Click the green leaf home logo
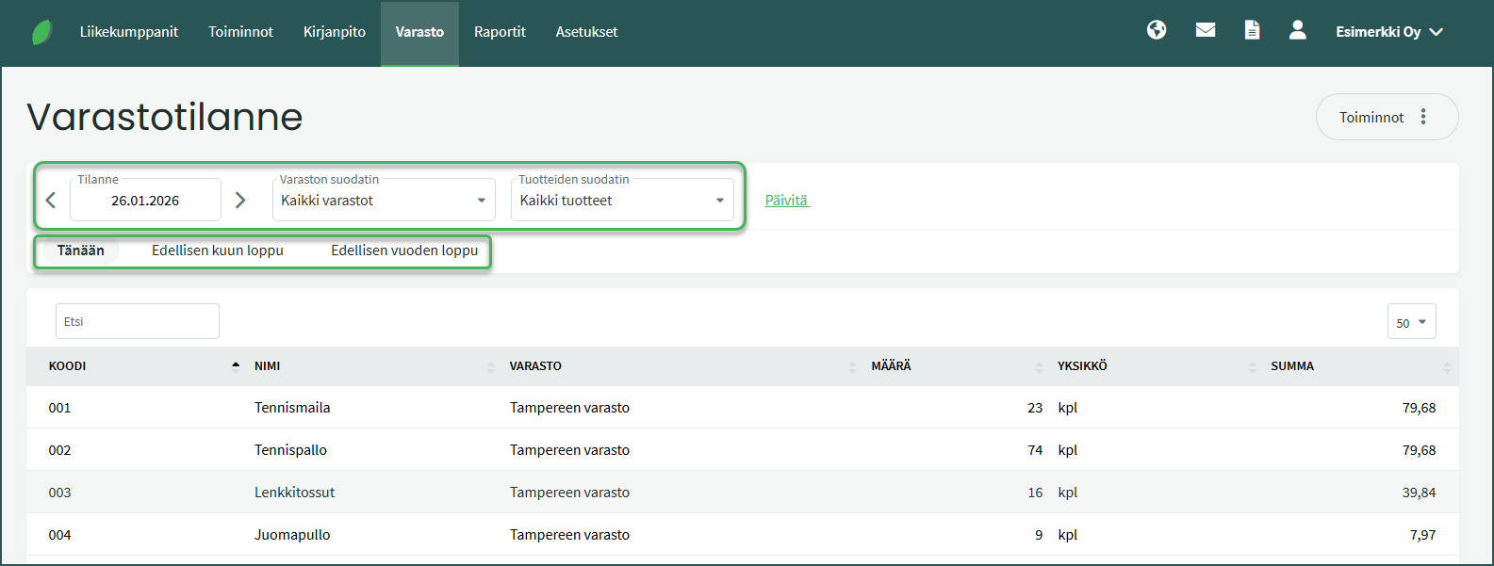This screenshot has width=1494, height=566. 42,32
